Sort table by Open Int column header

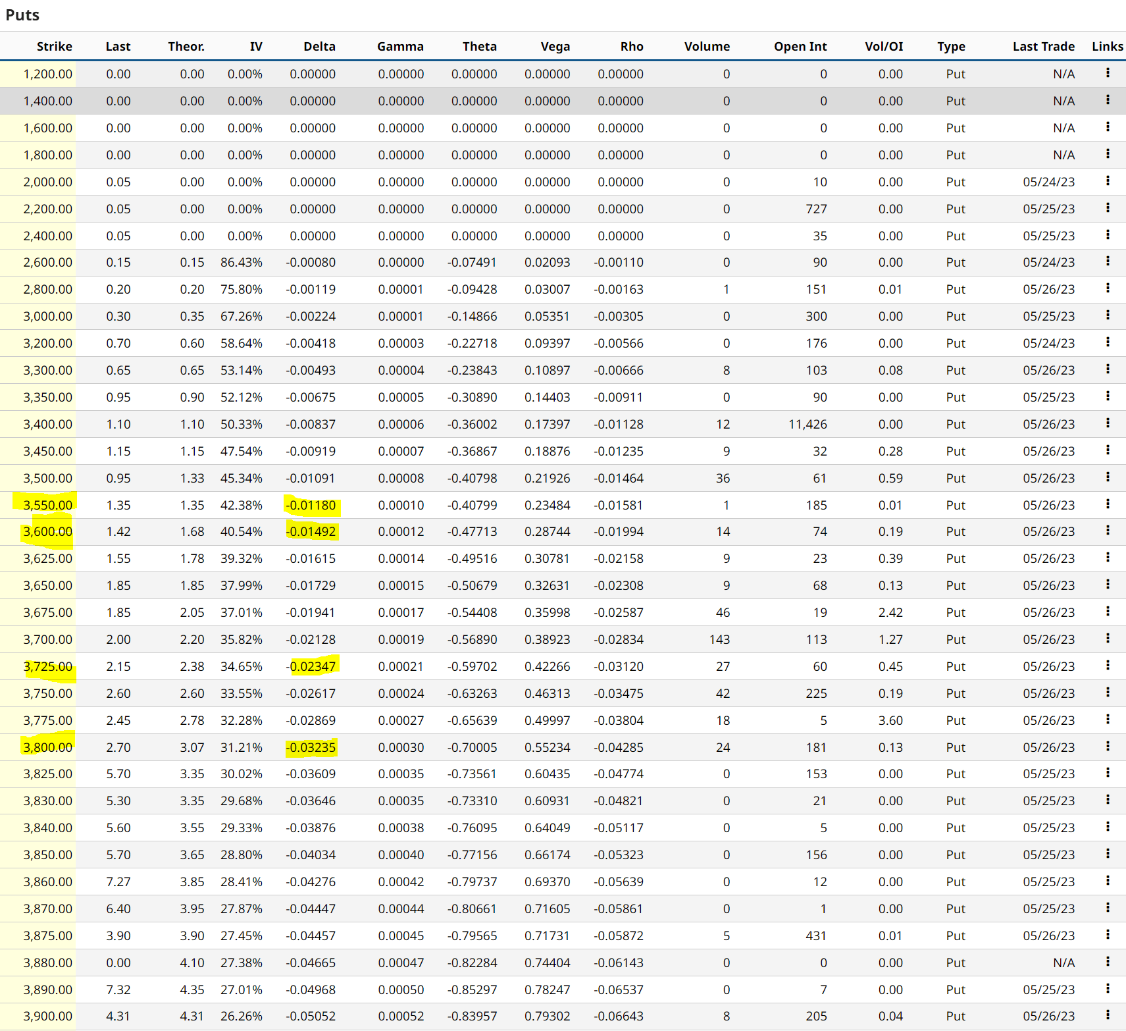(x=800, y=46)
